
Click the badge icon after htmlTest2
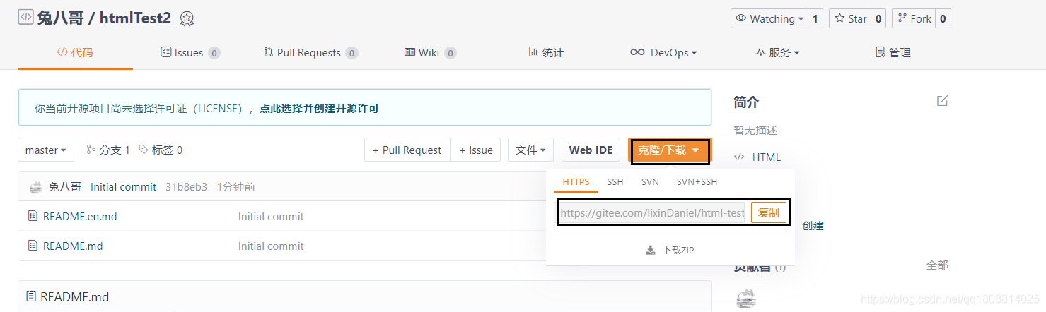coord(187,18)
